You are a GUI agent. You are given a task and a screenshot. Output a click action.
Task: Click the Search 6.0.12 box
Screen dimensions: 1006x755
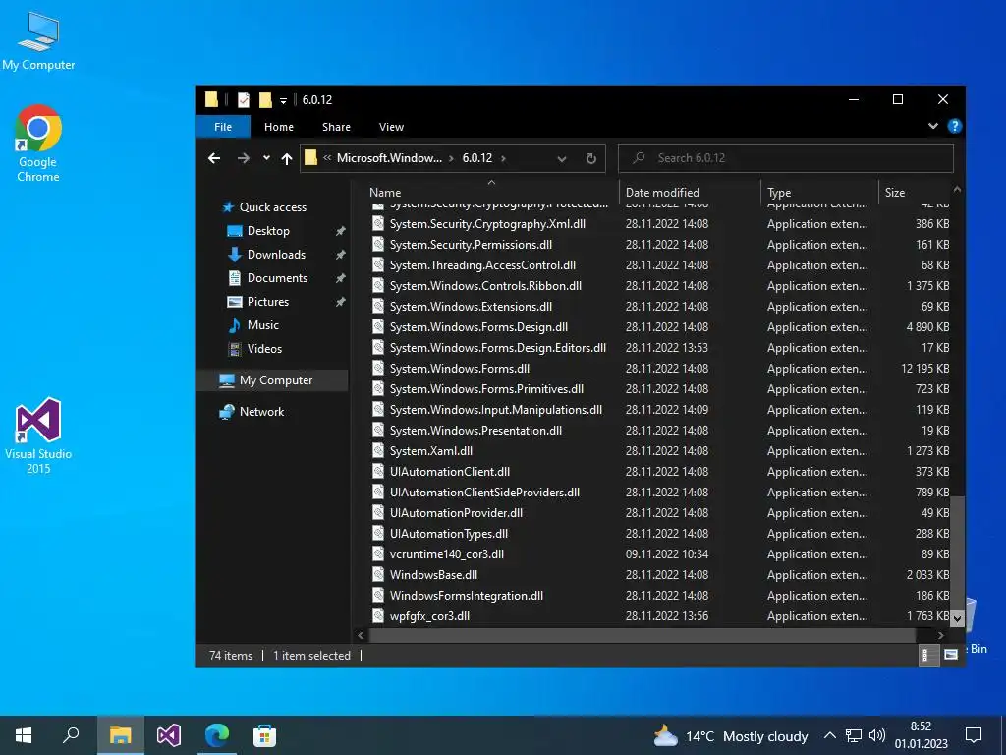pos(785,158)
